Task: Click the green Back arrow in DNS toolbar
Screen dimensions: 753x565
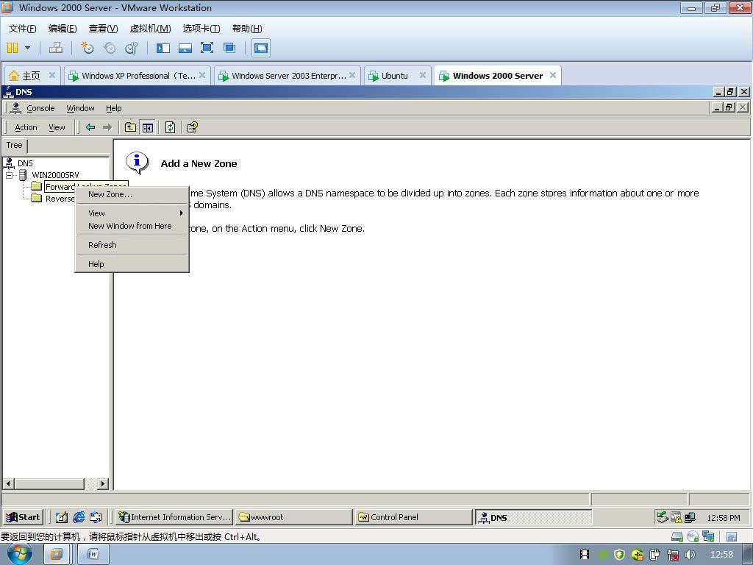Action: 90,127
